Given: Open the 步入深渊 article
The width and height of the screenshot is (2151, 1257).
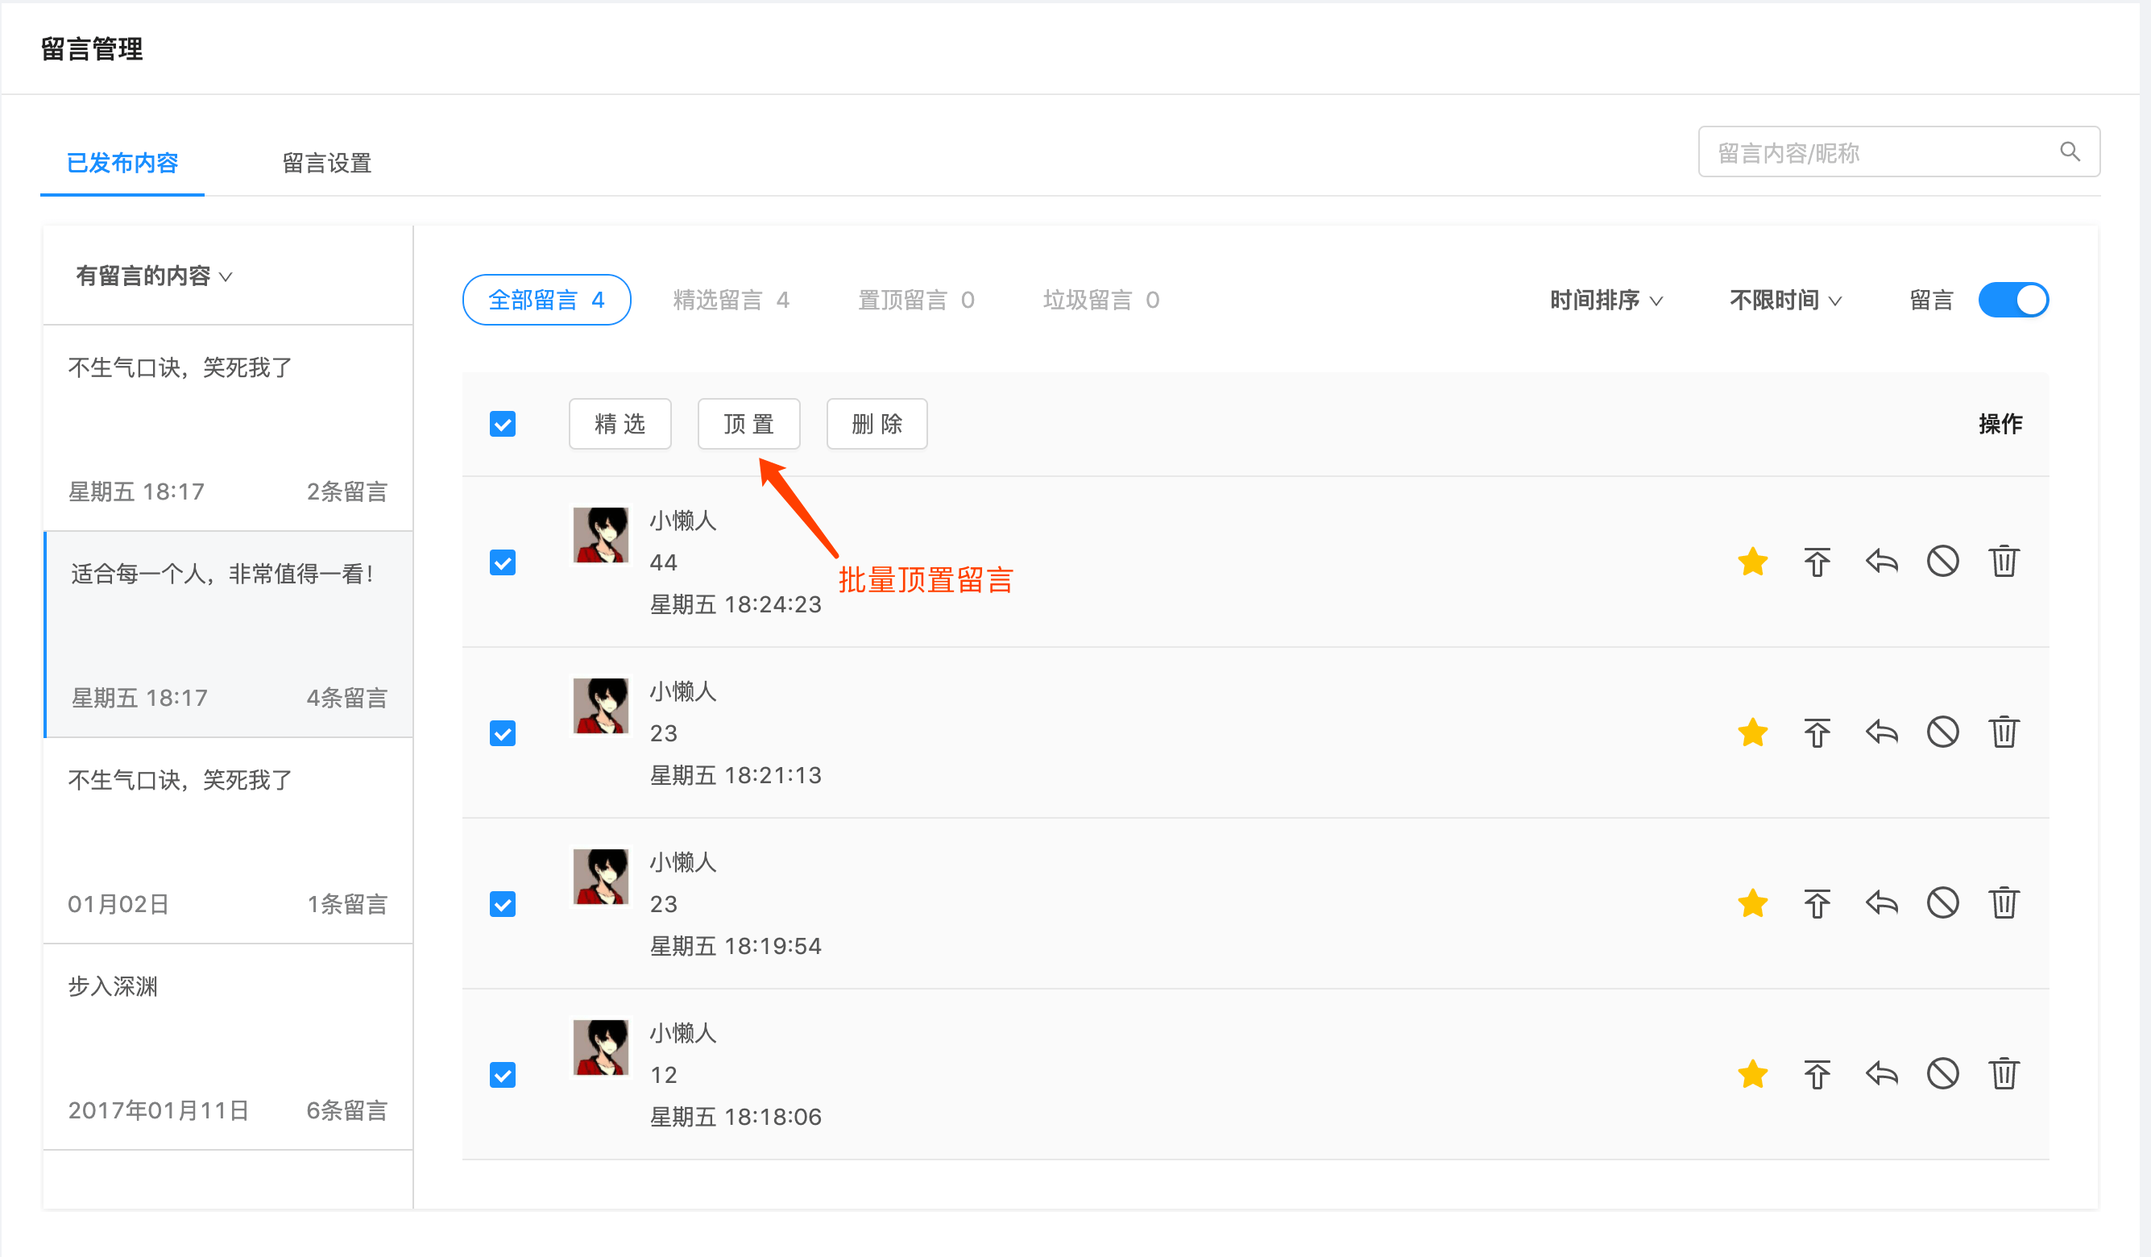Looking at the screenshot, I should 228,1047.
